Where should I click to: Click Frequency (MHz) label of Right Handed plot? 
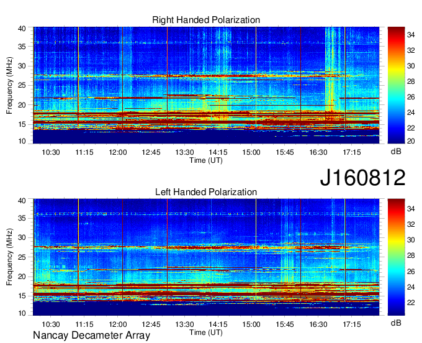click(x=9, y=85)
